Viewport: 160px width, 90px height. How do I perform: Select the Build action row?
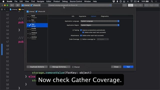click(x=37, y=16)
